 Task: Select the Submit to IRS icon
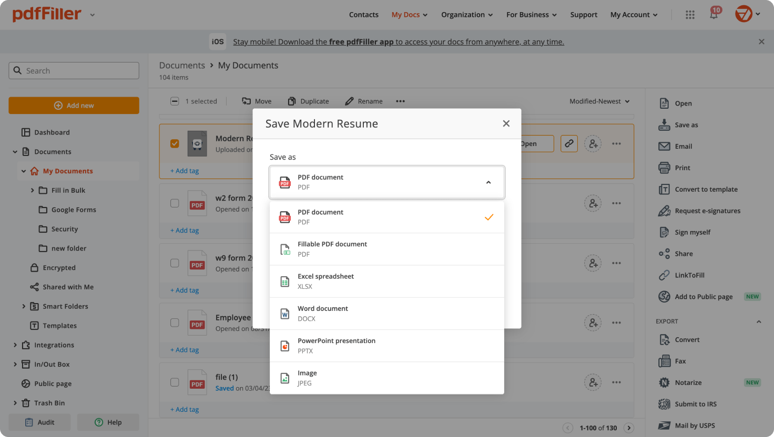(x=664, y=404)
